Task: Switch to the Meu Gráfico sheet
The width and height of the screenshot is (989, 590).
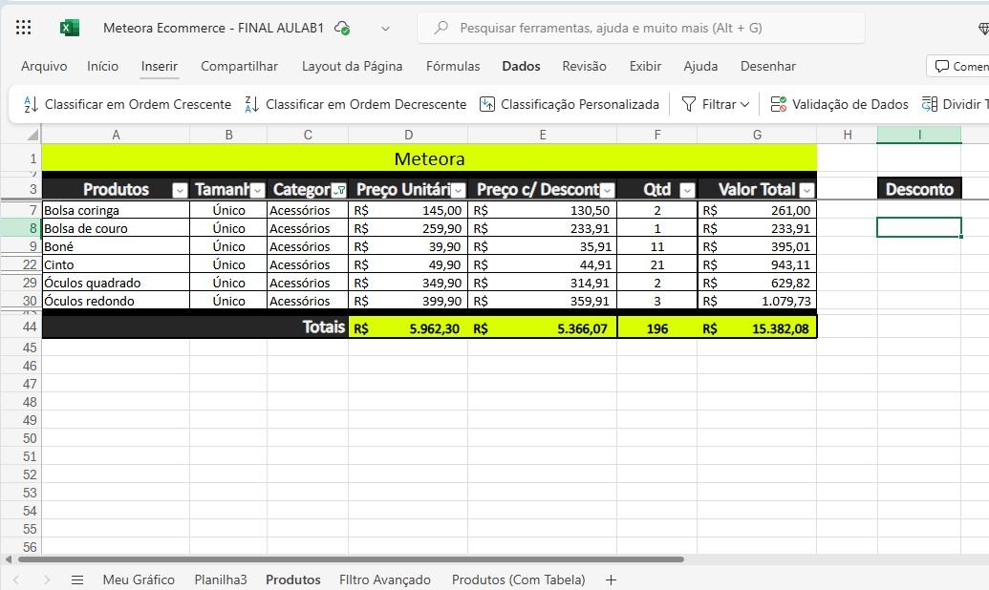Action: (x=139, y=579)
